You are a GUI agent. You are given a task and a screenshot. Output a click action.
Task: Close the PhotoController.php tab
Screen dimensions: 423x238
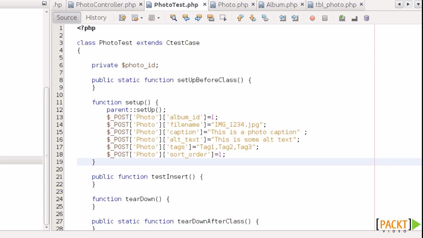(x=141, y=5)
